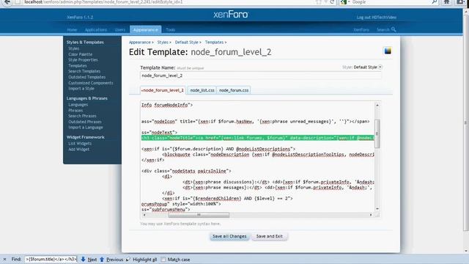
Task: Select the Appearance navigation tab
Action: point(146,29)
